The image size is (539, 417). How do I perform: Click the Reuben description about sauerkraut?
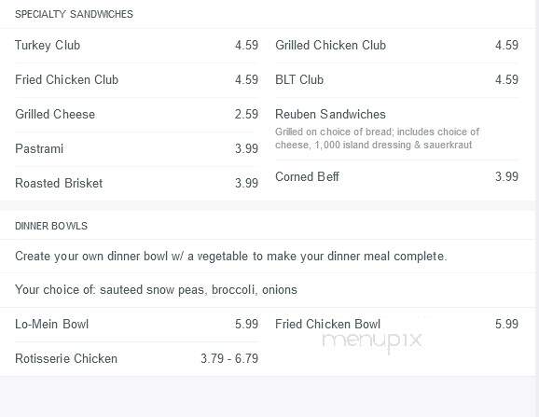[377, 138]
